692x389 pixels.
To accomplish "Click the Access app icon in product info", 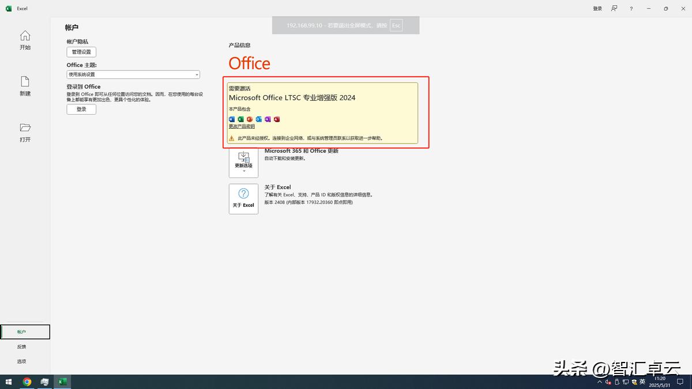I will point(276,119).
